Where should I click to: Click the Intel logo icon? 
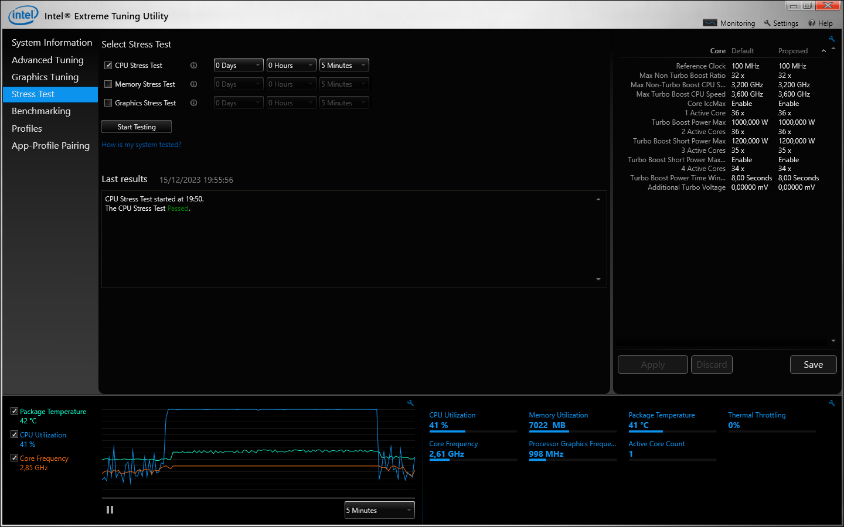23,15
